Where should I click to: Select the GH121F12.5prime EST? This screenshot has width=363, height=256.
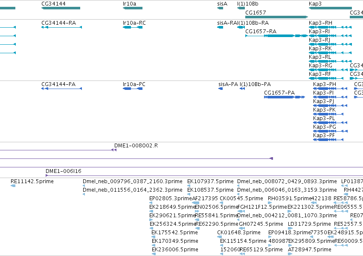(x=241, y=211)
